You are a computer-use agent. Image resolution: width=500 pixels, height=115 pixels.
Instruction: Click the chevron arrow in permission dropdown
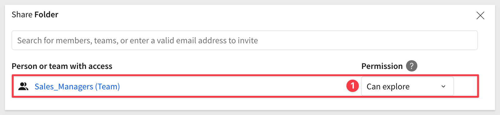tap(443, 87)
